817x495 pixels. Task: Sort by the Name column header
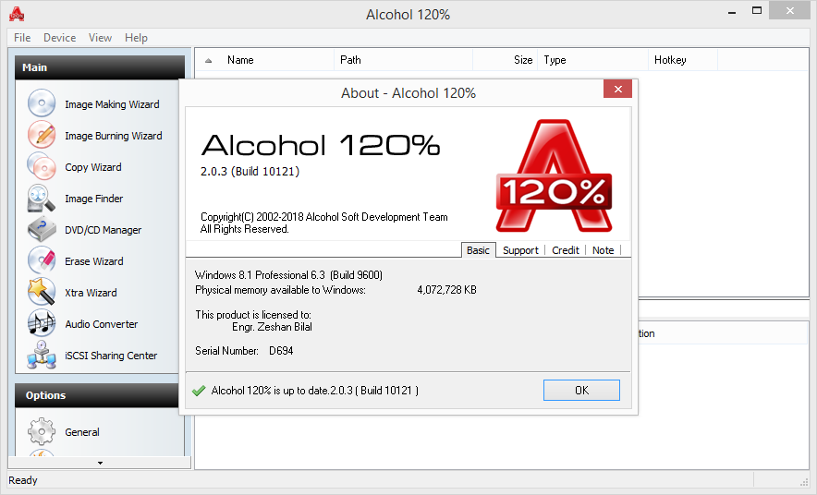tap(277, 60)
